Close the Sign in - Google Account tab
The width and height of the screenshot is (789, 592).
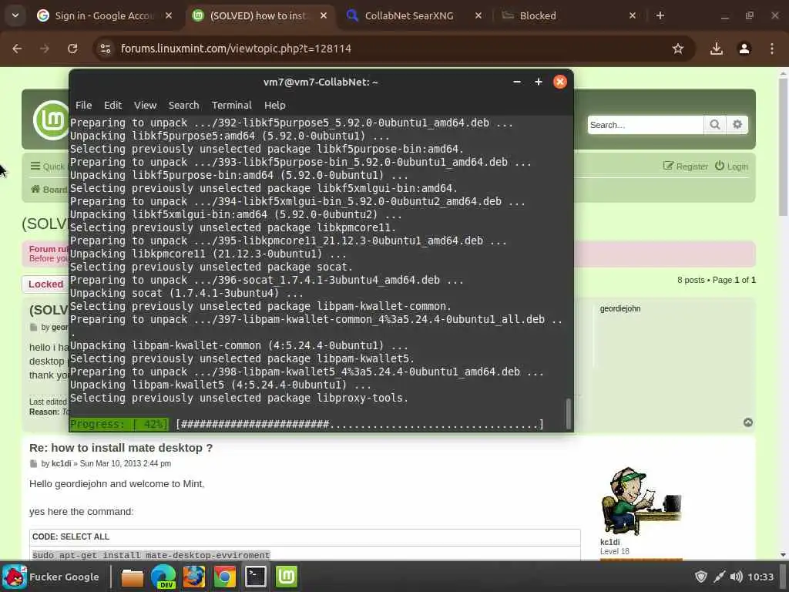pos(169,15)
